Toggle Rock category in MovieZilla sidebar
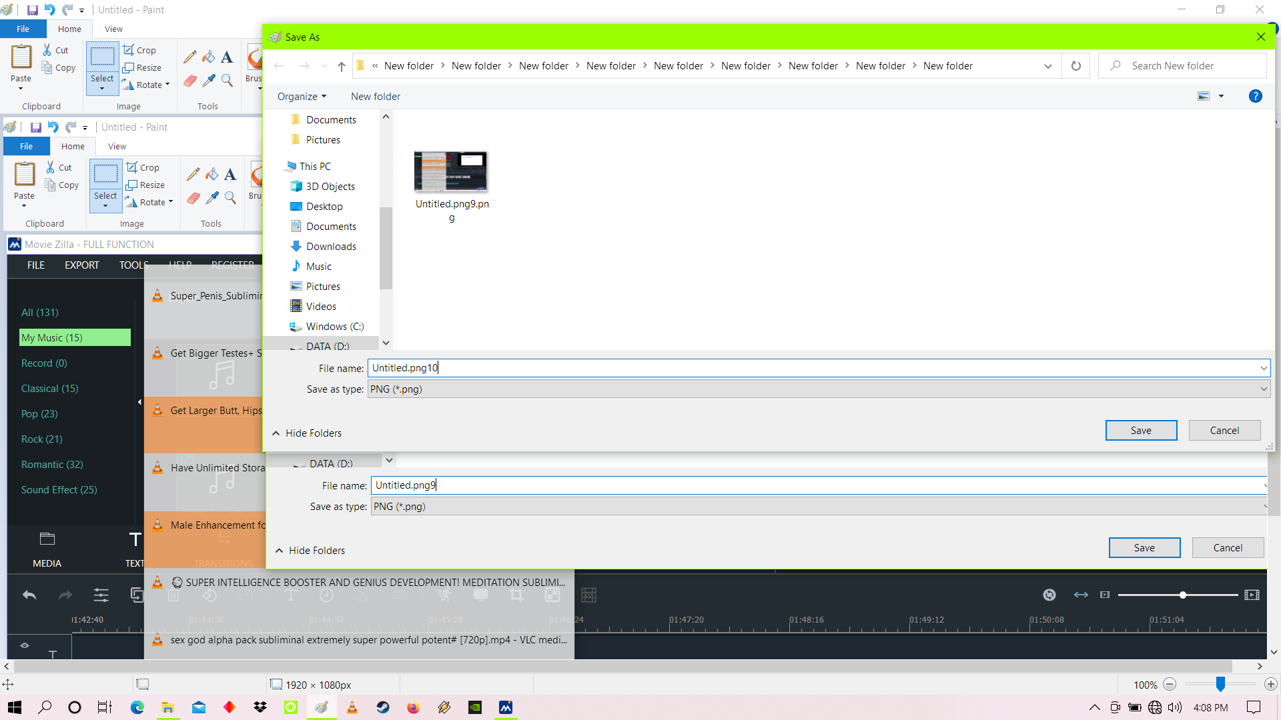1281x720 pixels. 41,439
